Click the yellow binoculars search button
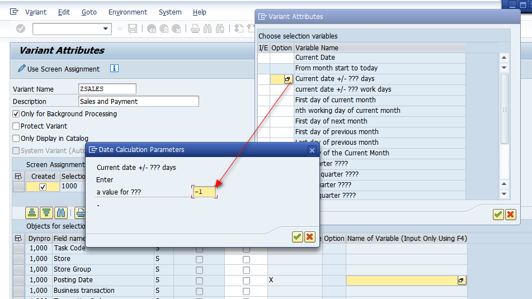532x299 pixels. coord(61,212)
